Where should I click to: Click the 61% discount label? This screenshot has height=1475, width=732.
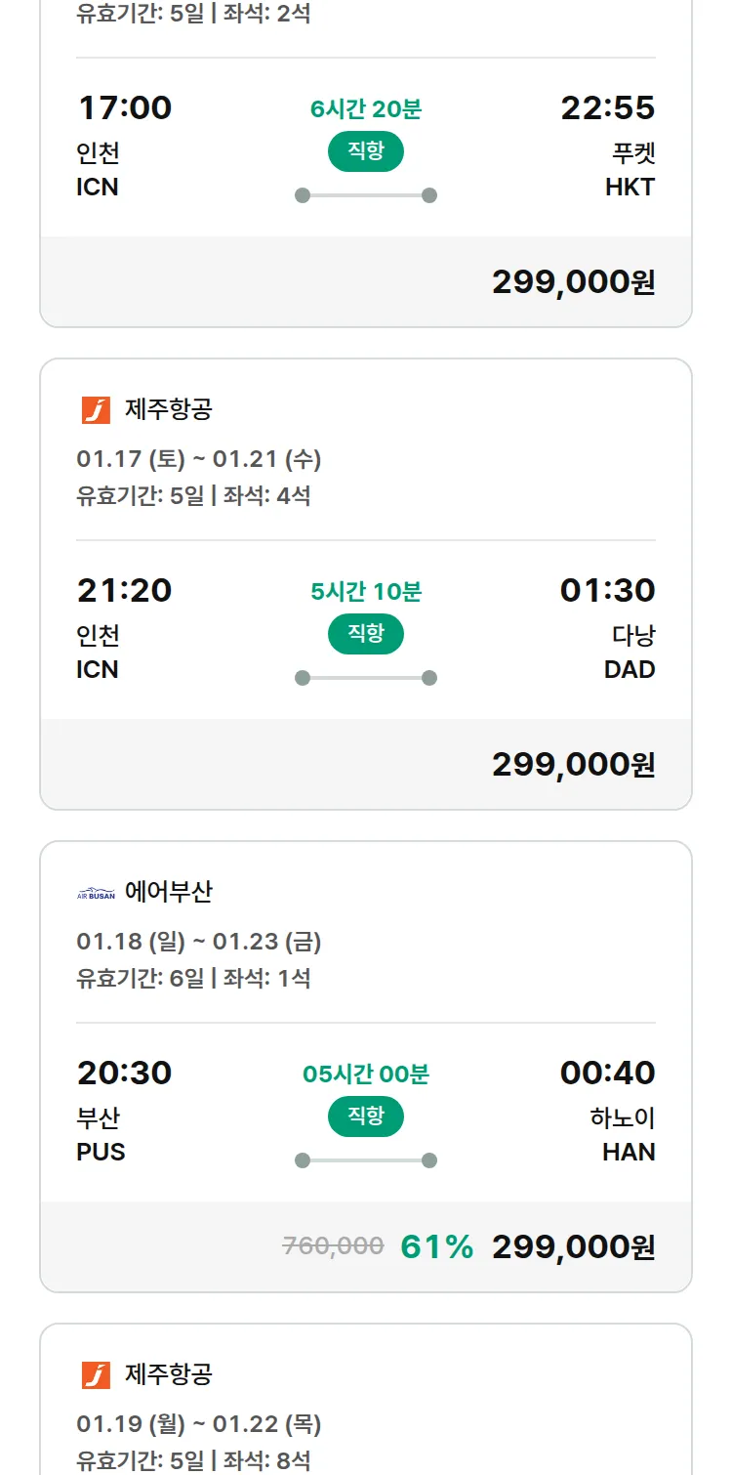coord(436,1247)
